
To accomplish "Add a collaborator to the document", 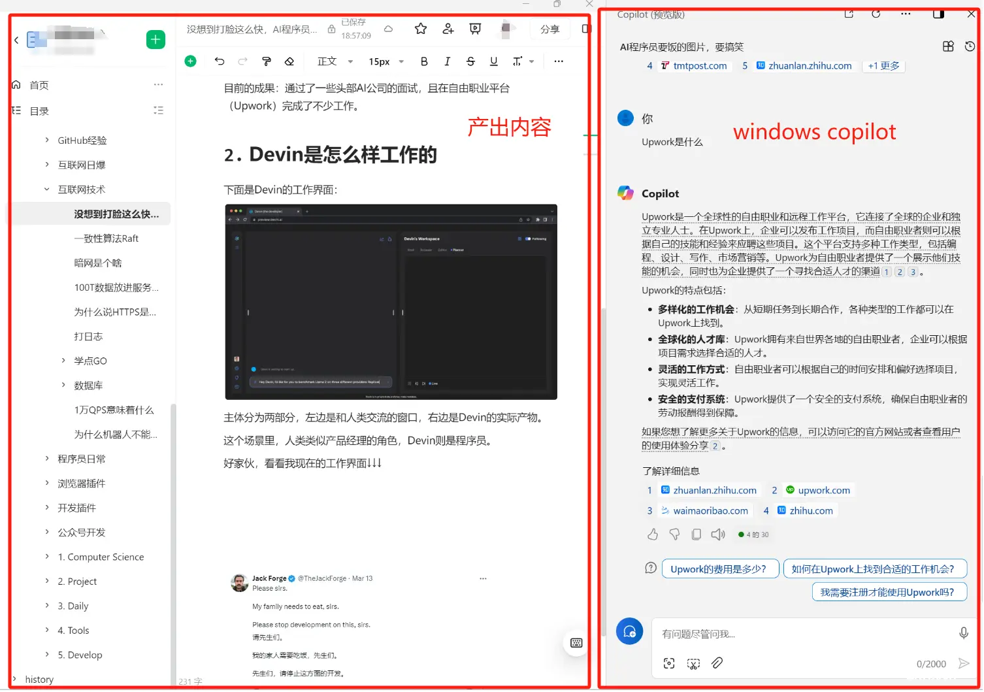I will pos(448,29).
